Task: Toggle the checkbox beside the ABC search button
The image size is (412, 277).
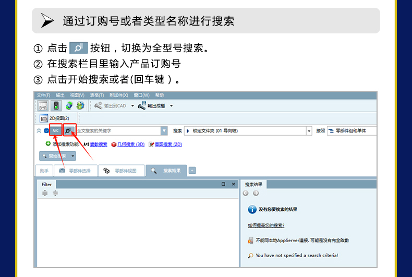Action: 46,130
